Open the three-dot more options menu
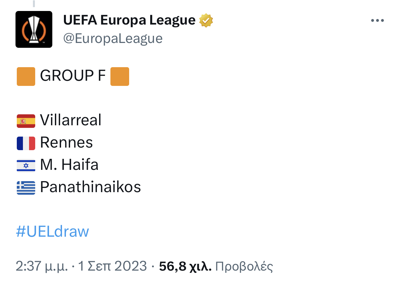The image size is (401, 289). [377, 21]
